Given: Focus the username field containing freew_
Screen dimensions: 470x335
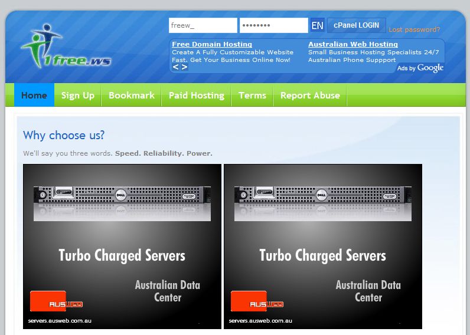Looking at the screenshot, I should [x=203, y=25].
